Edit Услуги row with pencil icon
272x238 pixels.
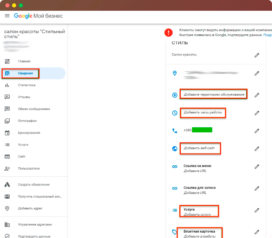click(257, 210)
